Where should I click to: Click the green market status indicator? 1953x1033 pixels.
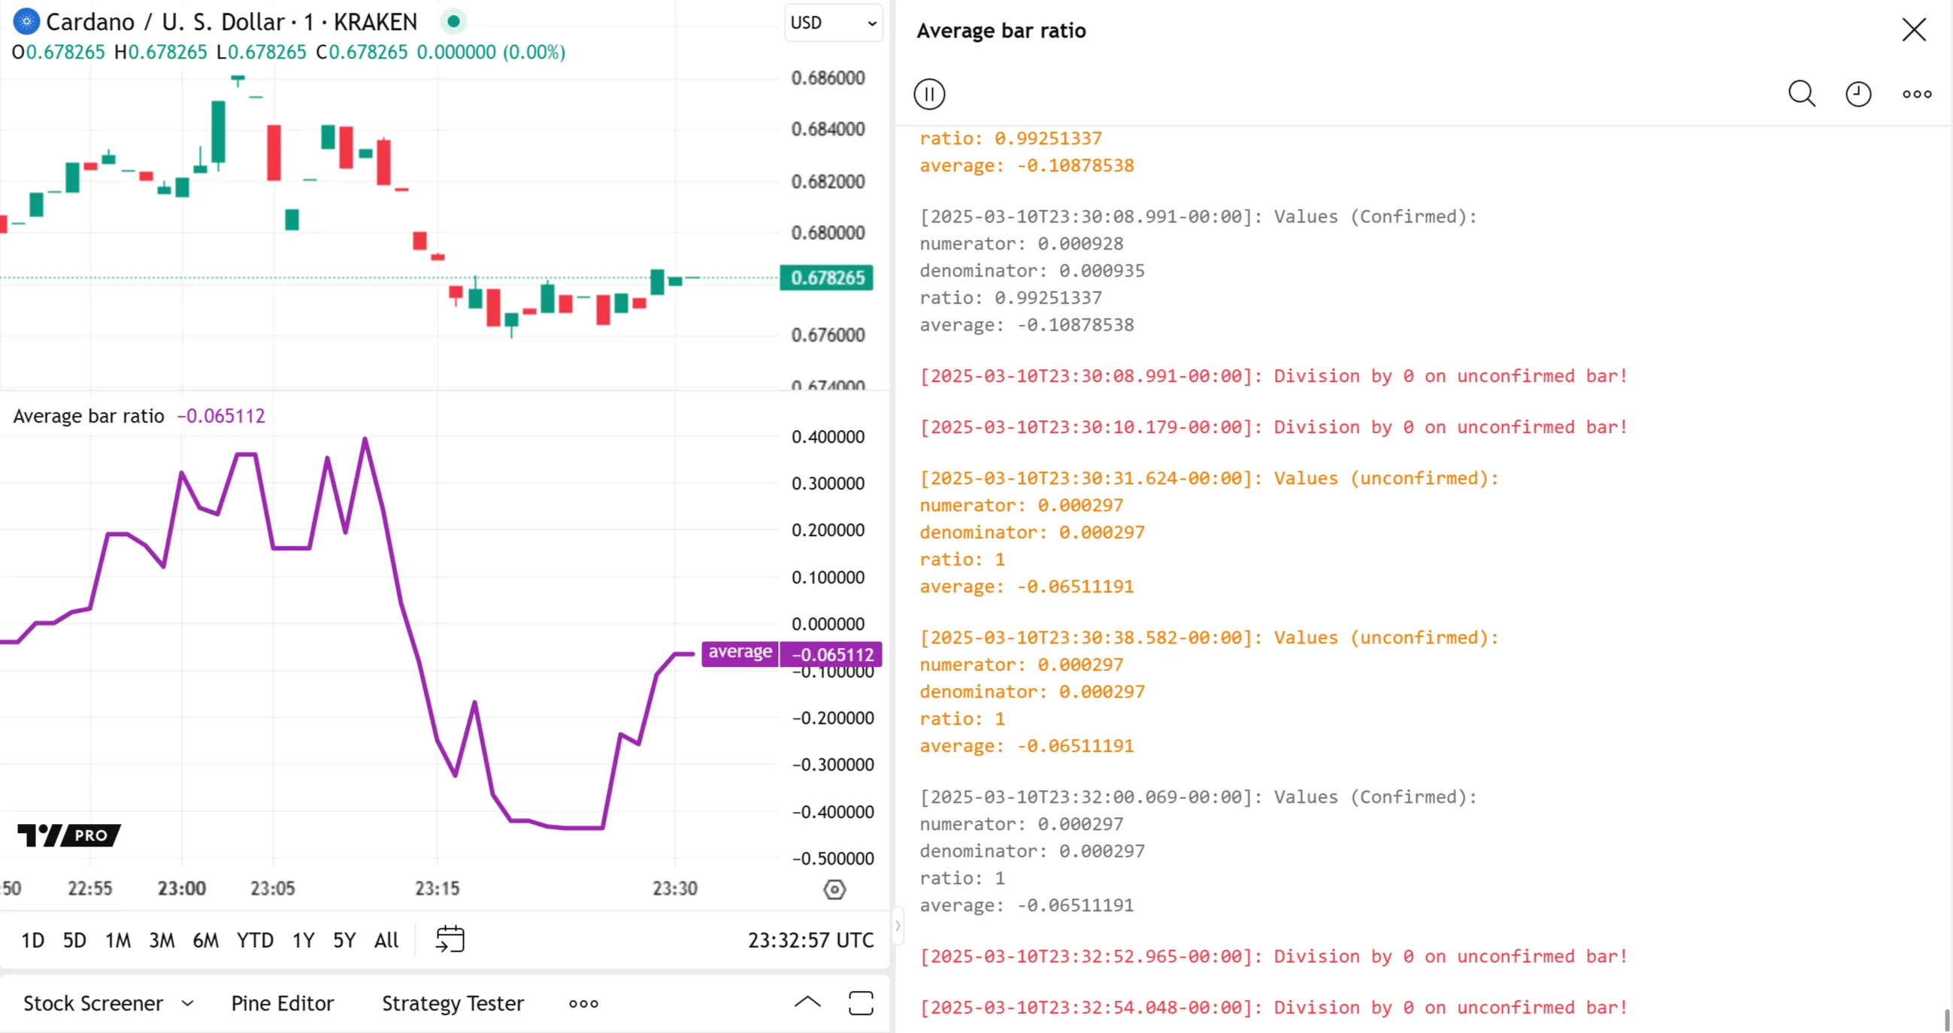(x=453, y=22)
